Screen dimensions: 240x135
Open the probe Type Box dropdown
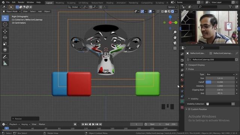pyautogui.click(x=220, y=74)
